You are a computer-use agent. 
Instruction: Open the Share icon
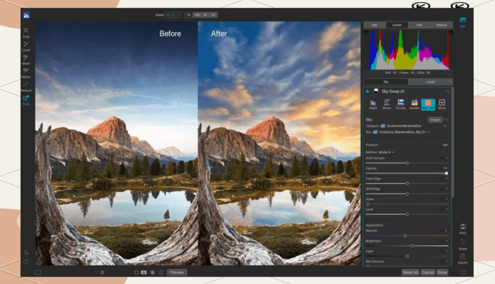pyautogui.click(x=463, y=244)
